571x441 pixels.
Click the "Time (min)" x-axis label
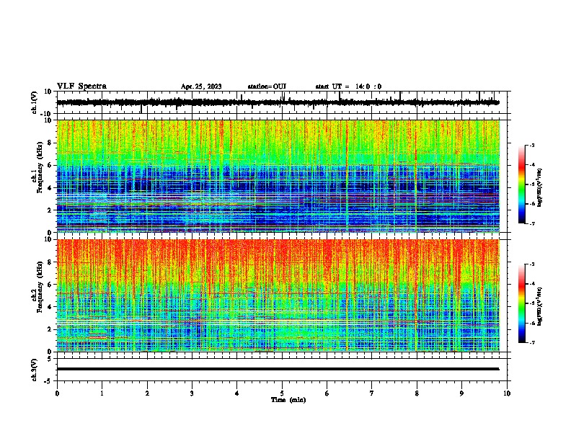pyautogui.click(x=288, y=400)
